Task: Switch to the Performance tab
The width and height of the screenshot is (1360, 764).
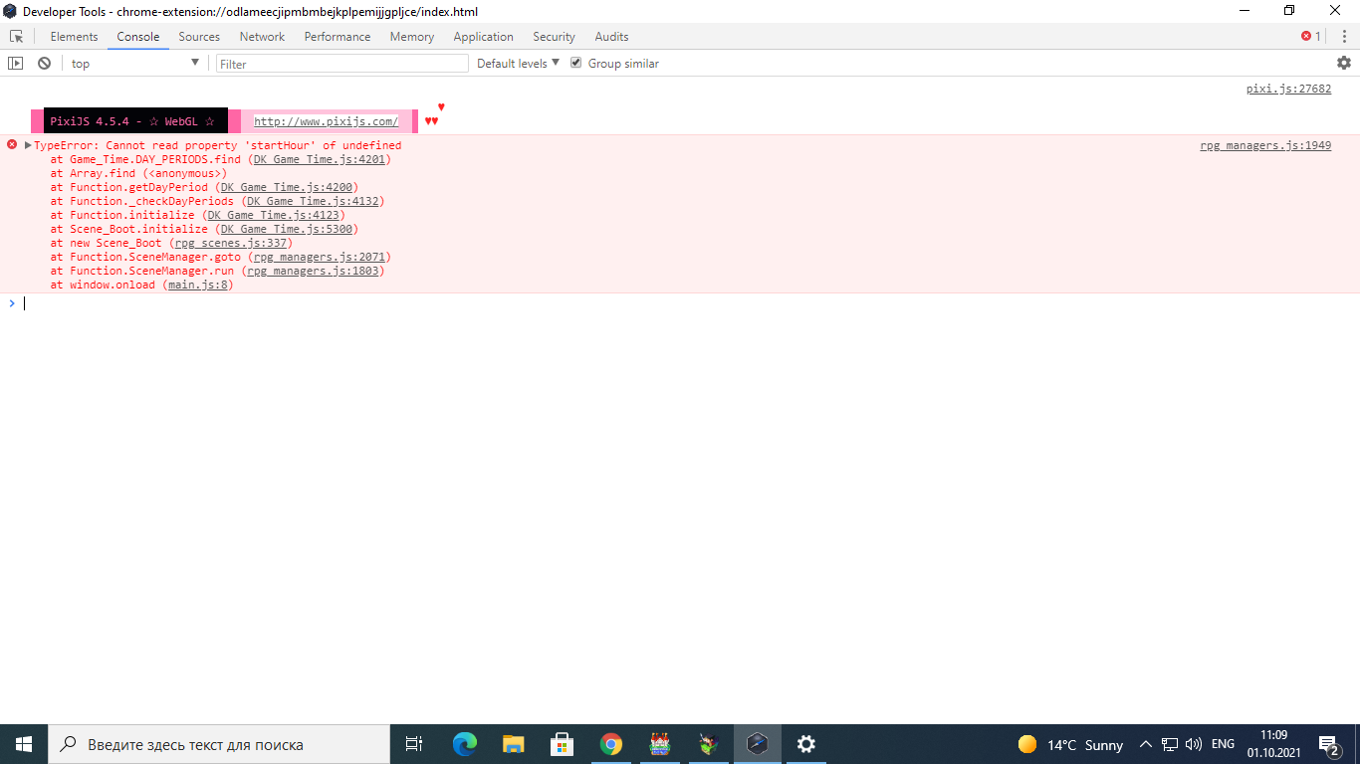Action: click(338, 37)
